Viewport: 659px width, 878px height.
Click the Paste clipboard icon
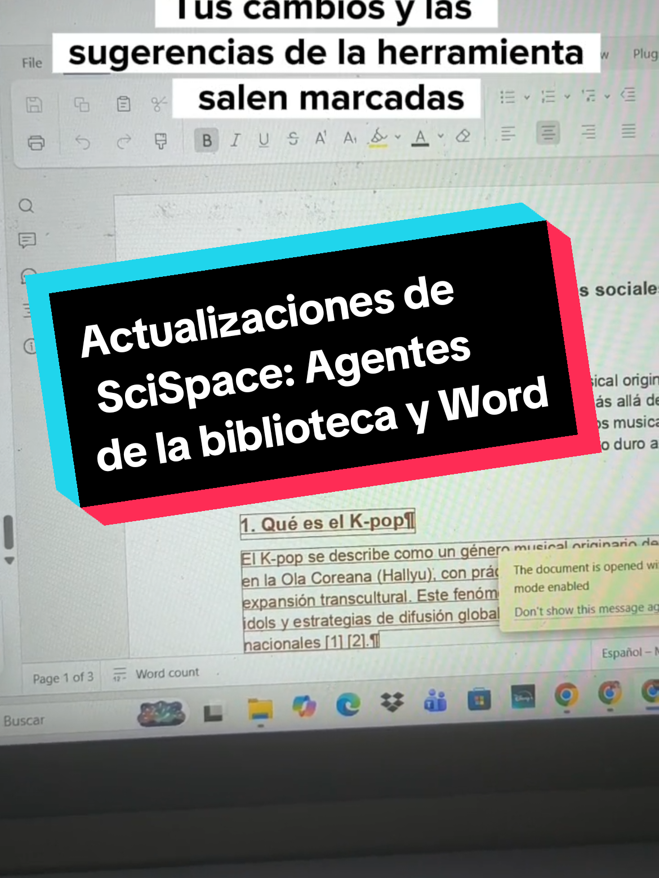[123, 104]
